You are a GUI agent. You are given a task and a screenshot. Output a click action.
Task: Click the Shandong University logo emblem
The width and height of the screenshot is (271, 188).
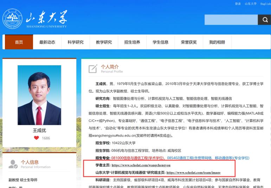tap(12, 19)
